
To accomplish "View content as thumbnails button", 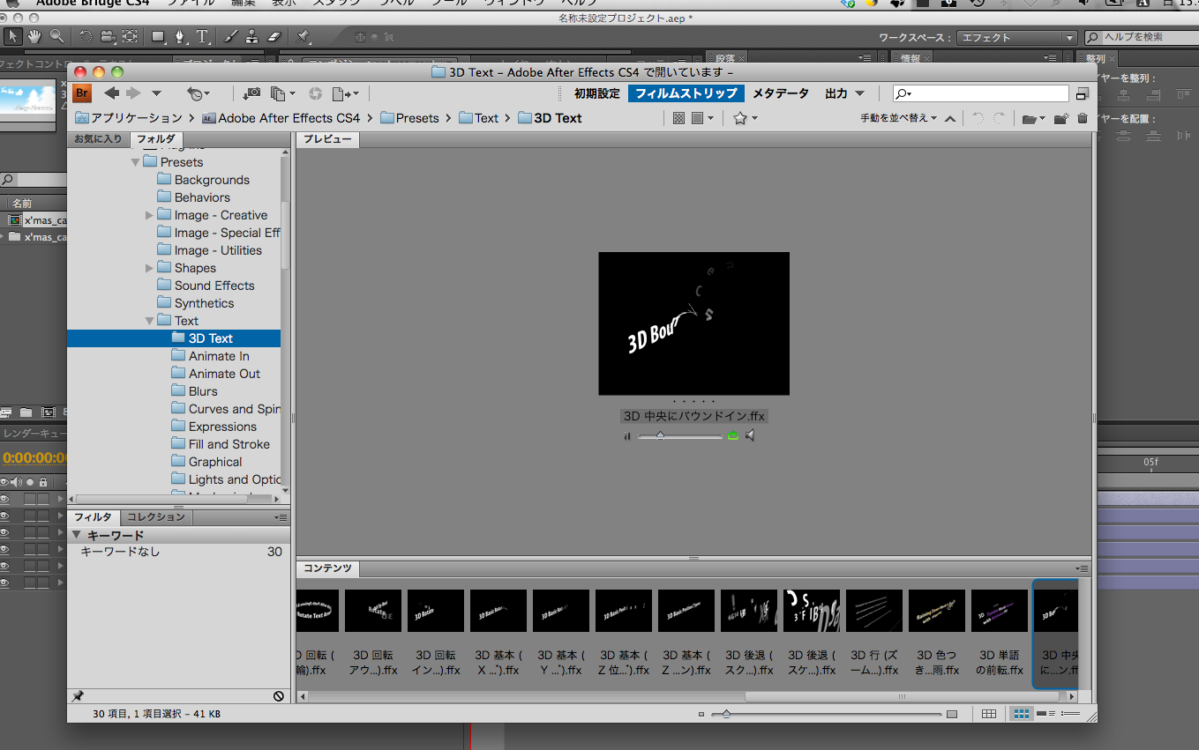I will coord(1022,714).
